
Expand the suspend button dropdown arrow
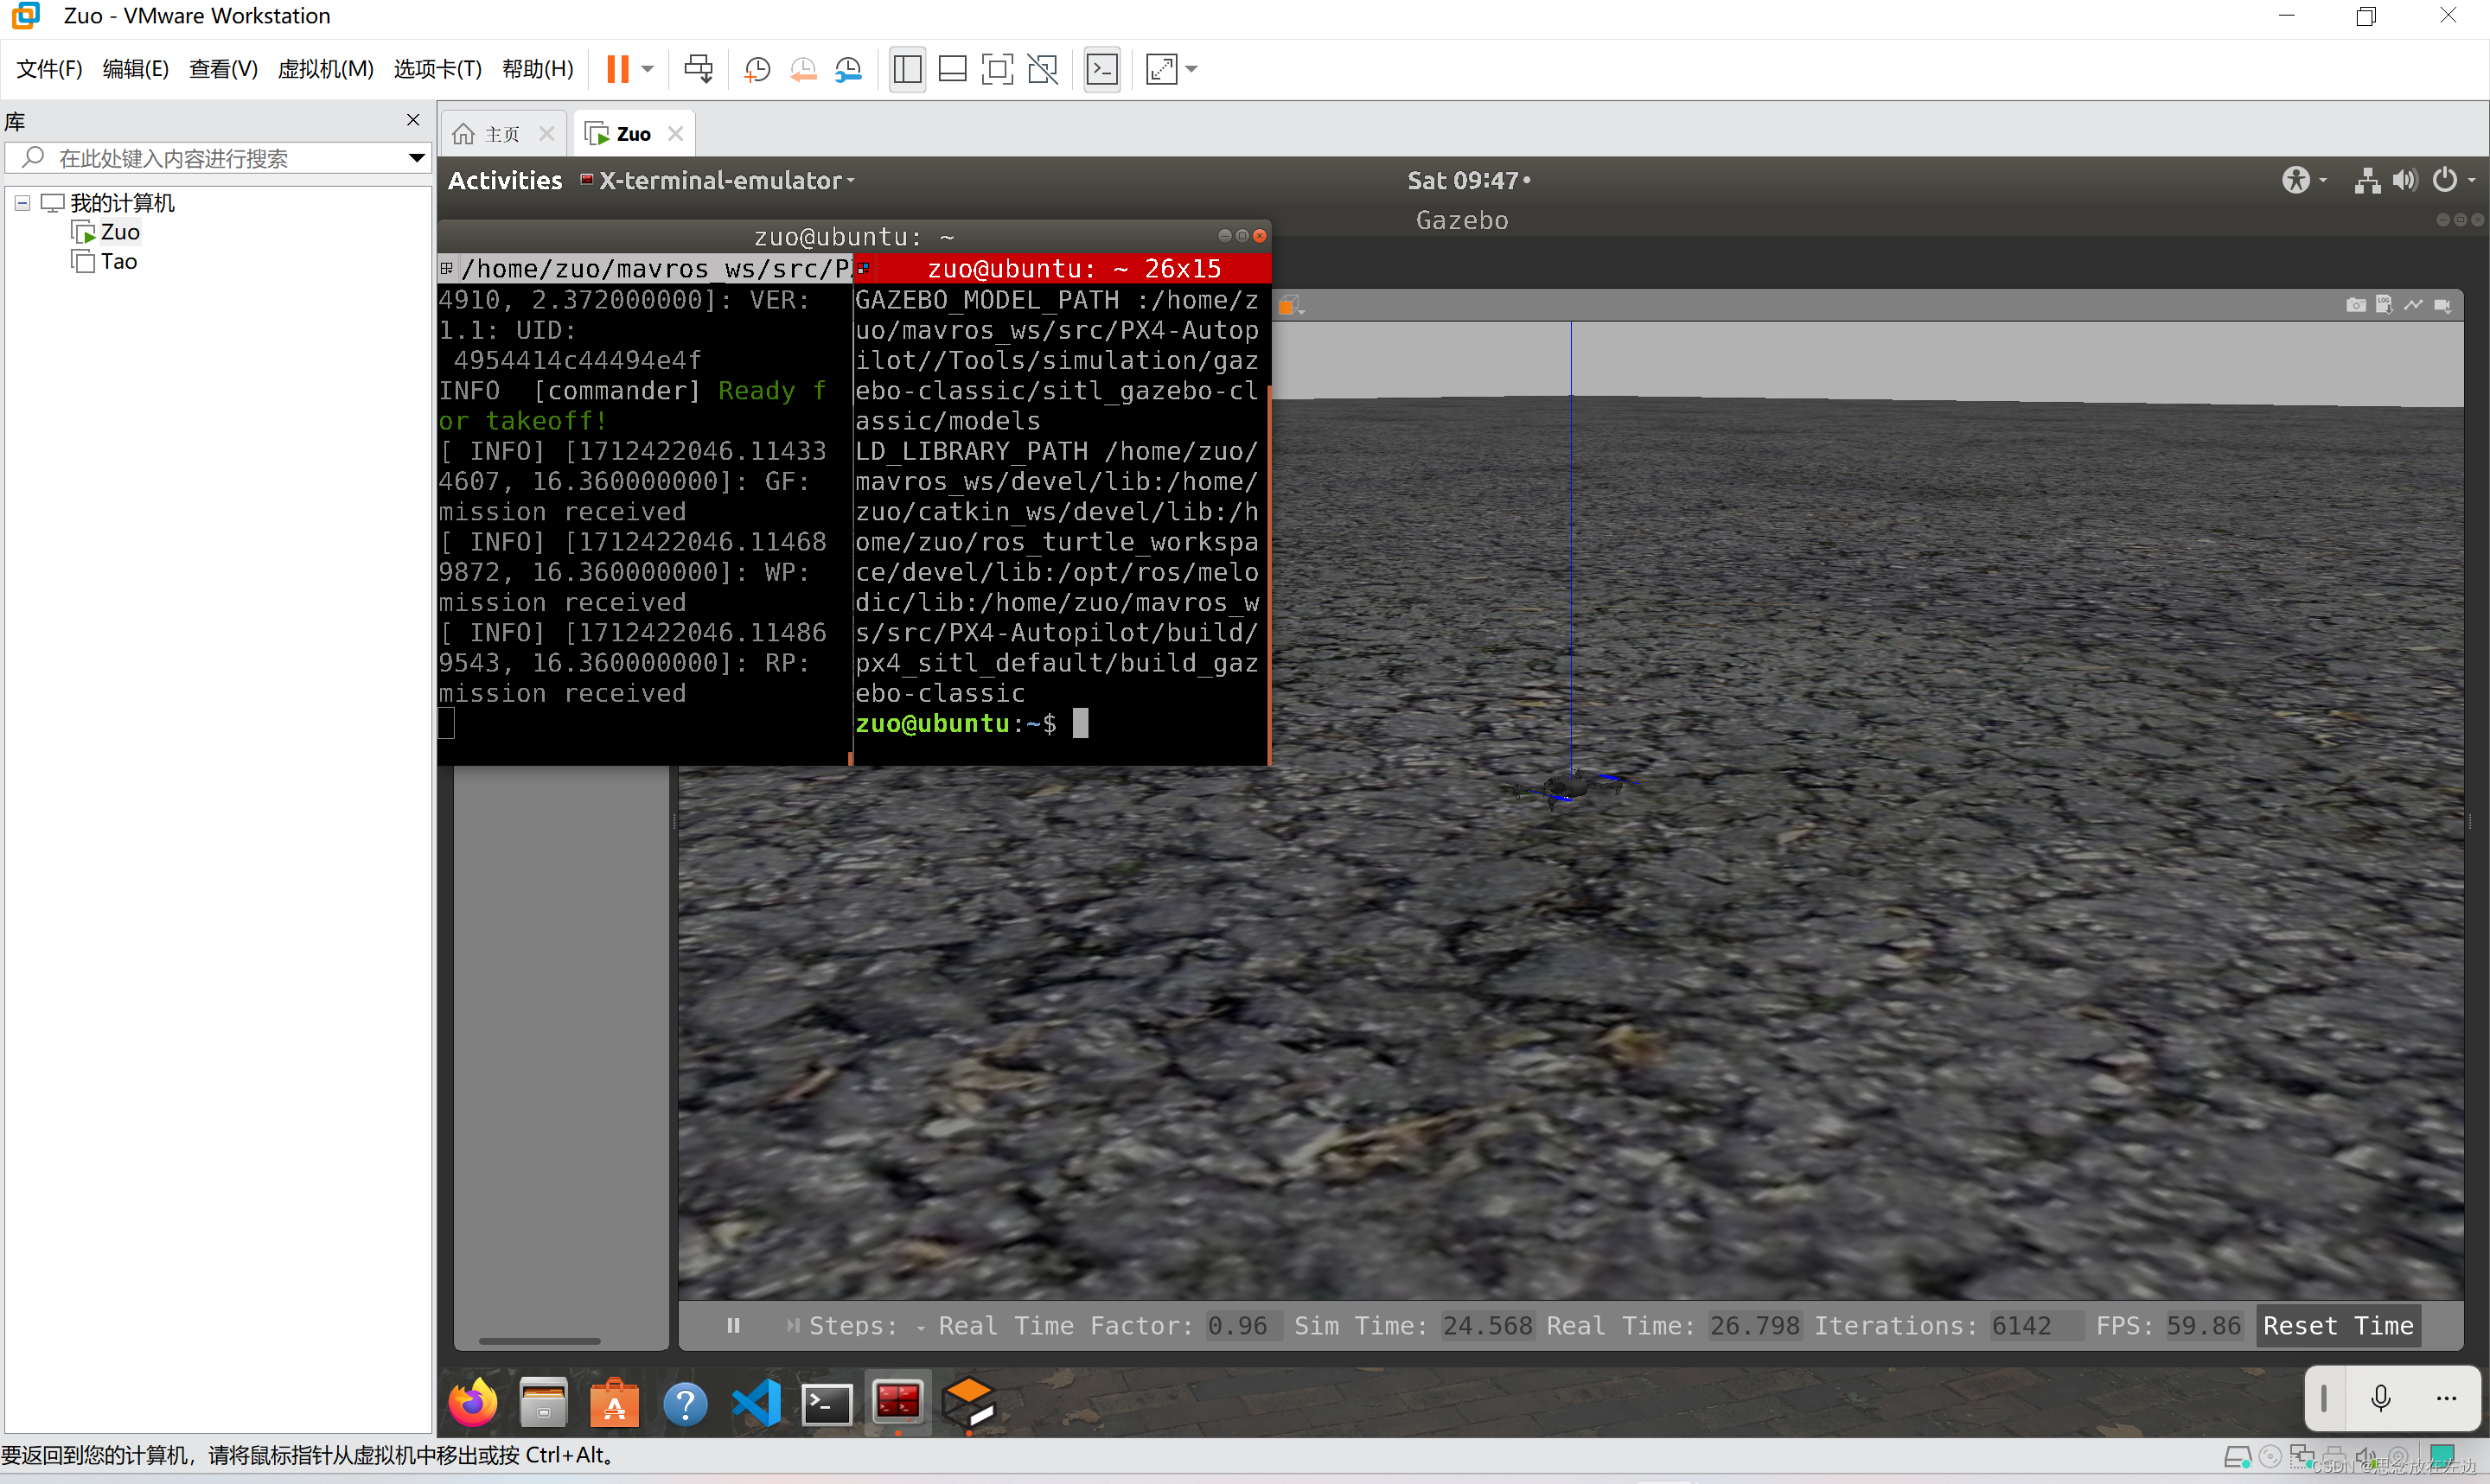point(648,69)
